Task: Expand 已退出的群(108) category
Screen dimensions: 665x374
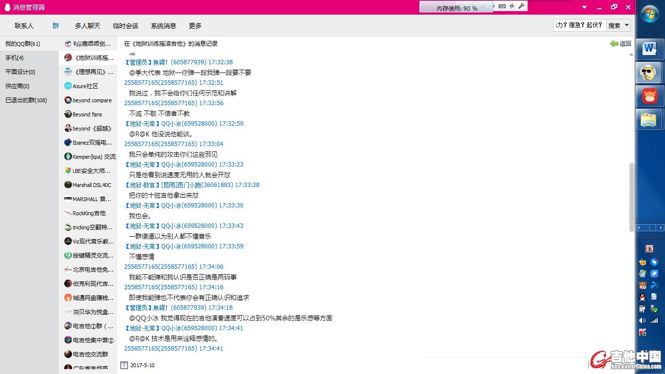Action: point(26,100)
